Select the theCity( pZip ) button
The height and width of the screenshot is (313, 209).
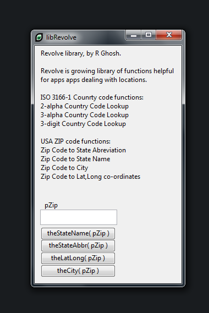coord(78,271)
